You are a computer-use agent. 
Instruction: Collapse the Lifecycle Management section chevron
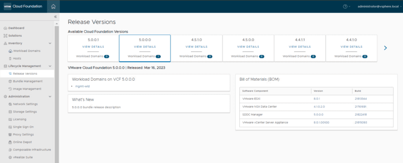point(50,66)
